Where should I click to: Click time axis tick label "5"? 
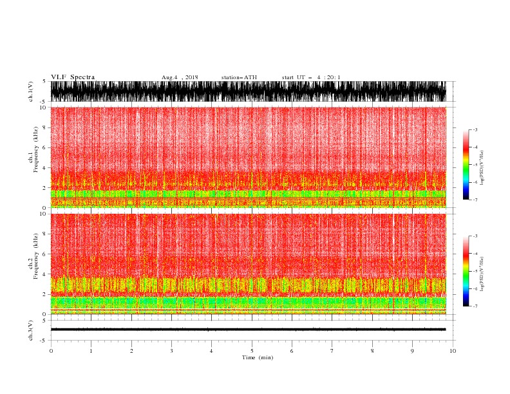[252, 351]
